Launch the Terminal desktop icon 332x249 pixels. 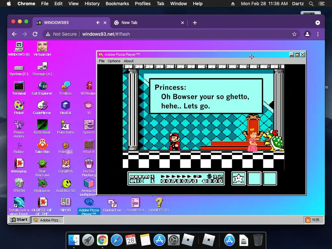pos(19,88)
